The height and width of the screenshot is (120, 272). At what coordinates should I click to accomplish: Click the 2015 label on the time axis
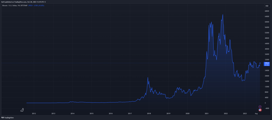pos(91,113)
